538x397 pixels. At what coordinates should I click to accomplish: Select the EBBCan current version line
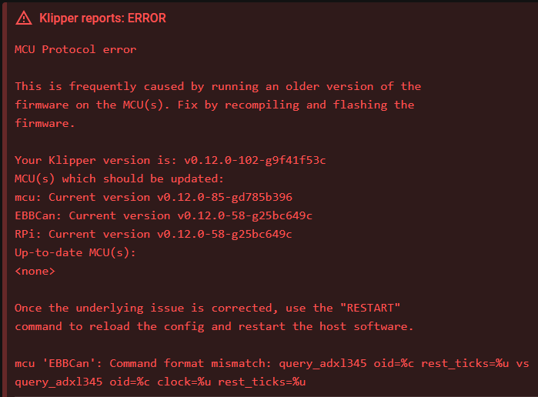(x=163, y=215)
